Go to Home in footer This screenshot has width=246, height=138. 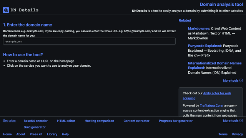pyautogui.click(x=7, y=134)
